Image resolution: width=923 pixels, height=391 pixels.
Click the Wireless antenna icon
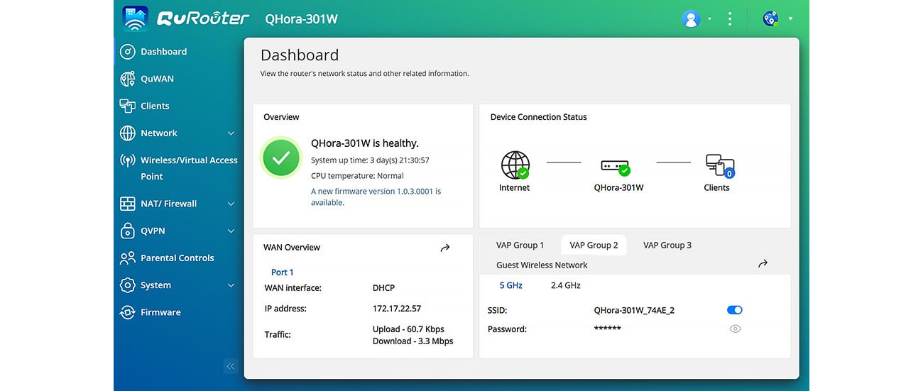[127, 160]
